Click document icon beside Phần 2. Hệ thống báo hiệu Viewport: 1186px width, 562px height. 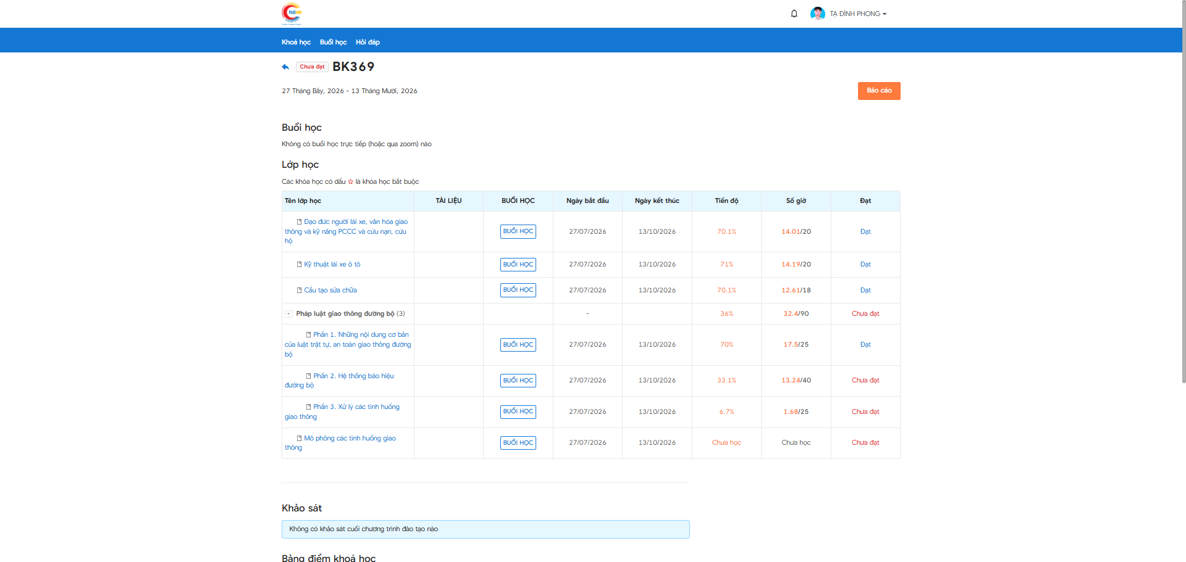click(x=308, y=376)
